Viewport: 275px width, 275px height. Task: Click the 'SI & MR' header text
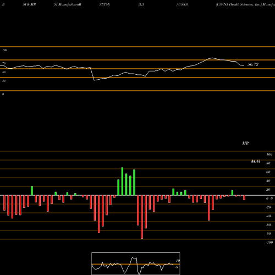[x=29, y=4]
